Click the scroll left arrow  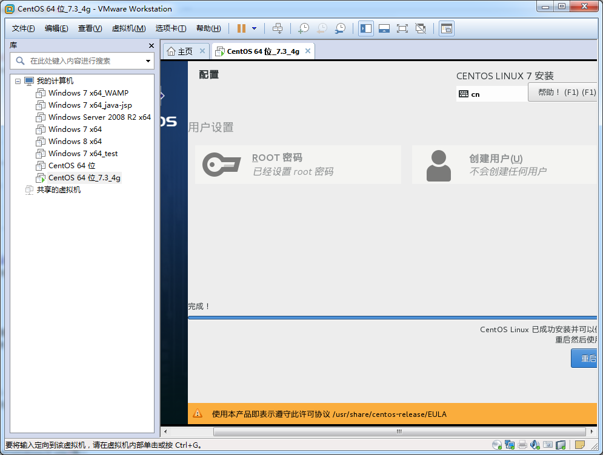(165, 431)
